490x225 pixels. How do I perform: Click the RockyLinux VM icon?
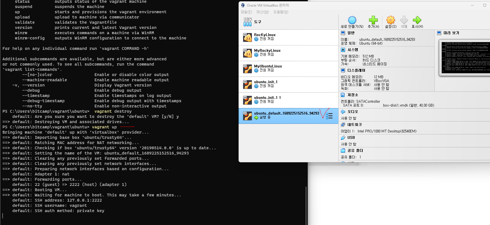click(x=247, y=37)
